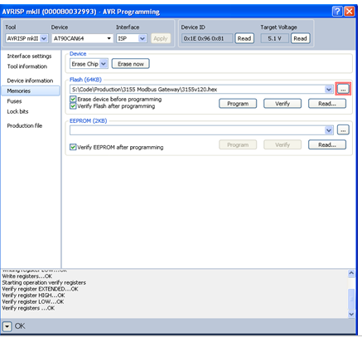Image resolution: width=362 pixels, height=337 pixels.
Task: Expand the Tool AVRISP mkII dropdown
Action: [44, 38]
